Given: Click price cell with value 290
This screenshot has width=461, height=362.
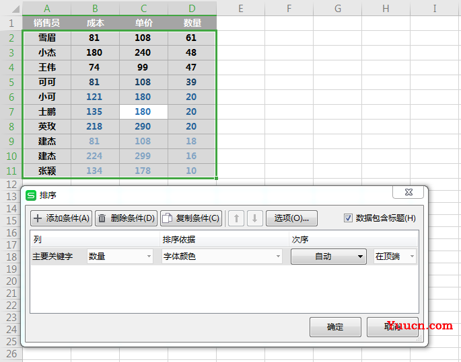Looking at the screenshot, I should [143, 126].
